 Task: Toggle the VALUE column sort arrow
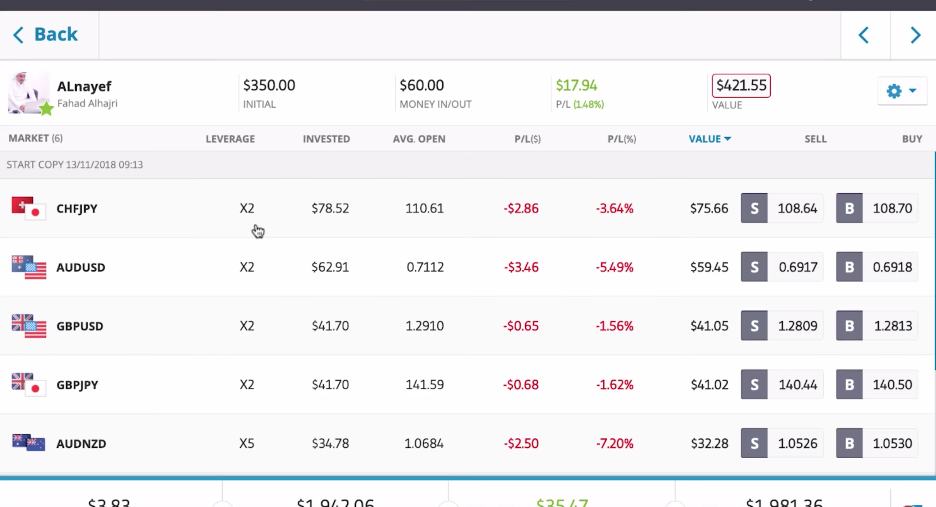click(728, 138)
